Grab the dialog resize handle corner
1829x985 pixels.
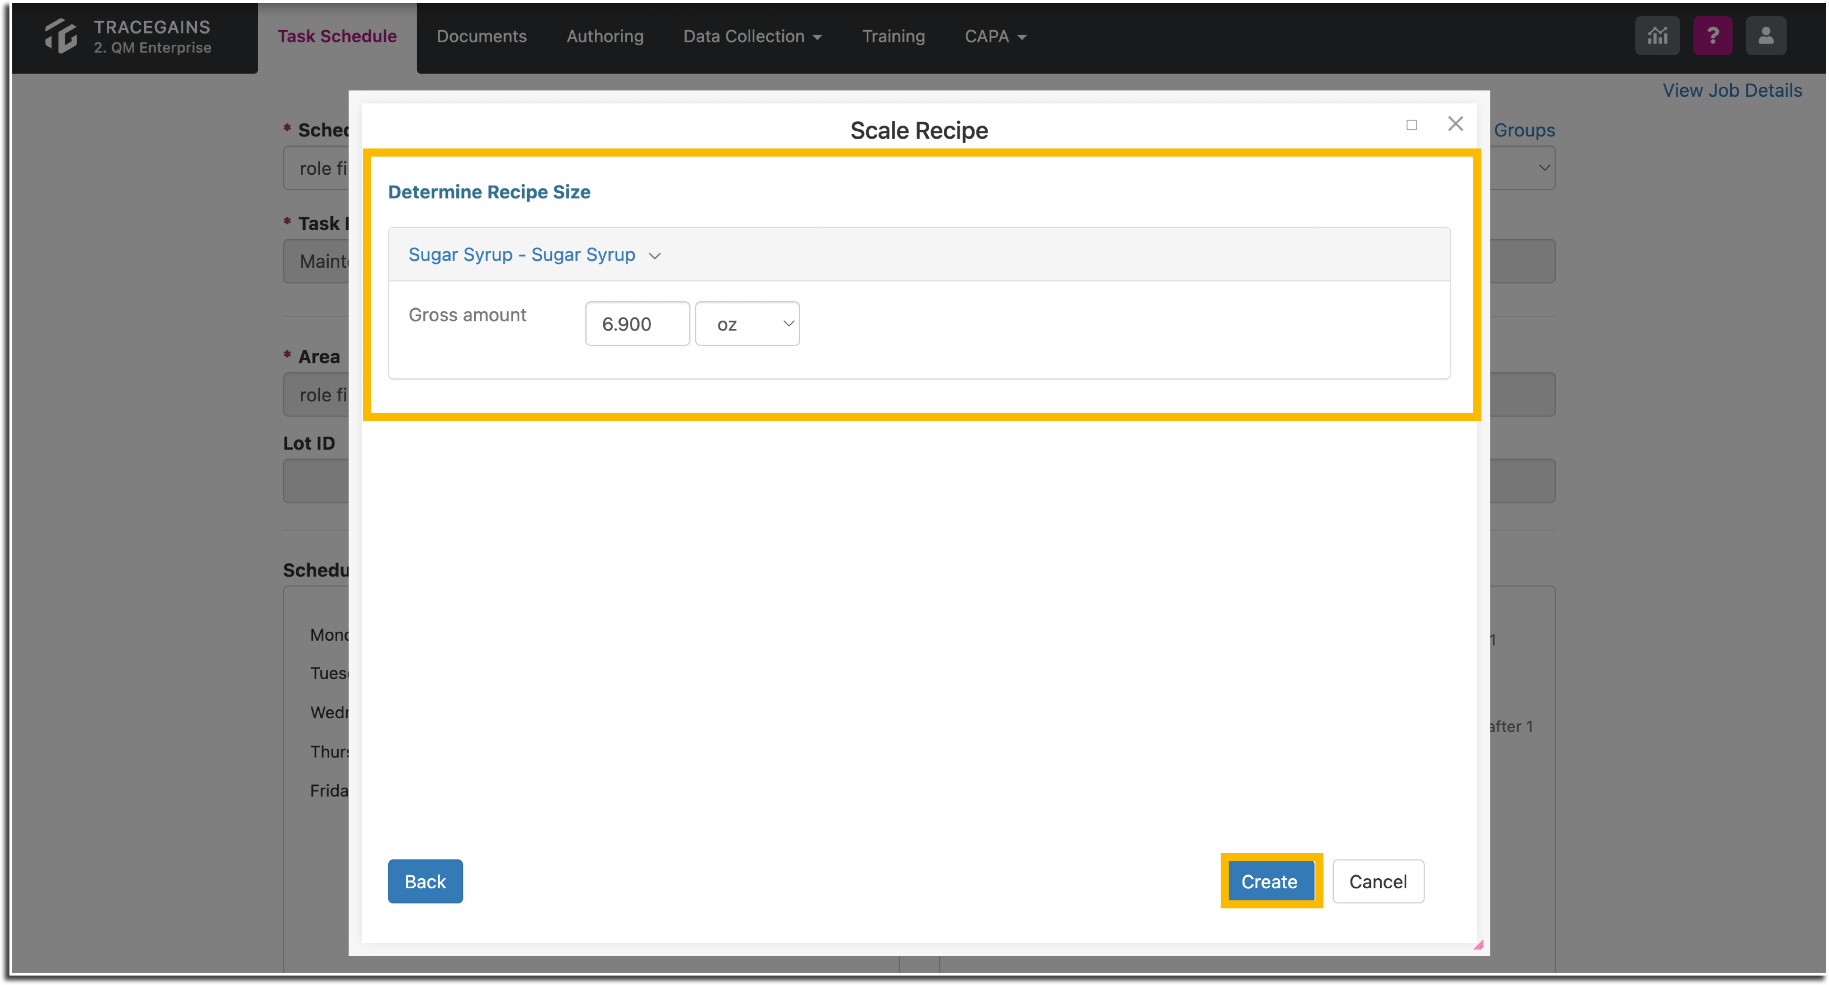tap(1479, 944)
